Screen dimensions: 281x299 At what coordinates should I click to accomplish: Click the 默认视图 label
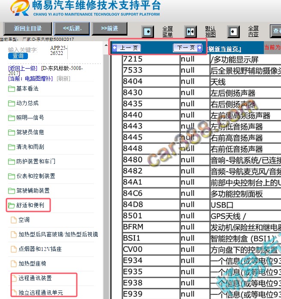(211, 32)
